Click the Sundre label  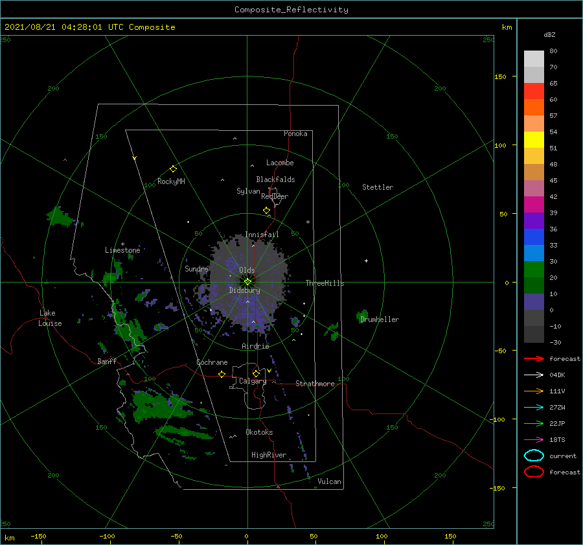click(196, 268)
